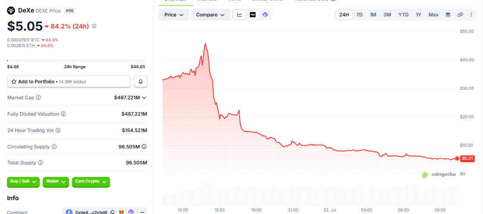Click info icon next to 96.505M circulating value
The width and height of the screenshot is (483, 214).
[144, 147]
